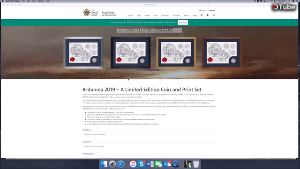Open Microsoft Word from the dock
Viewport: 300px width, 169px height.
point(150,164)
